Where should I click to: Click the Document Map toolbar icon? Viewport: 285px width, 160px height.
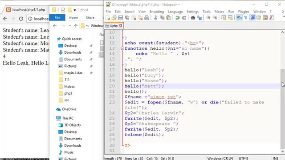pyautogui.click(x=265, y=18)
